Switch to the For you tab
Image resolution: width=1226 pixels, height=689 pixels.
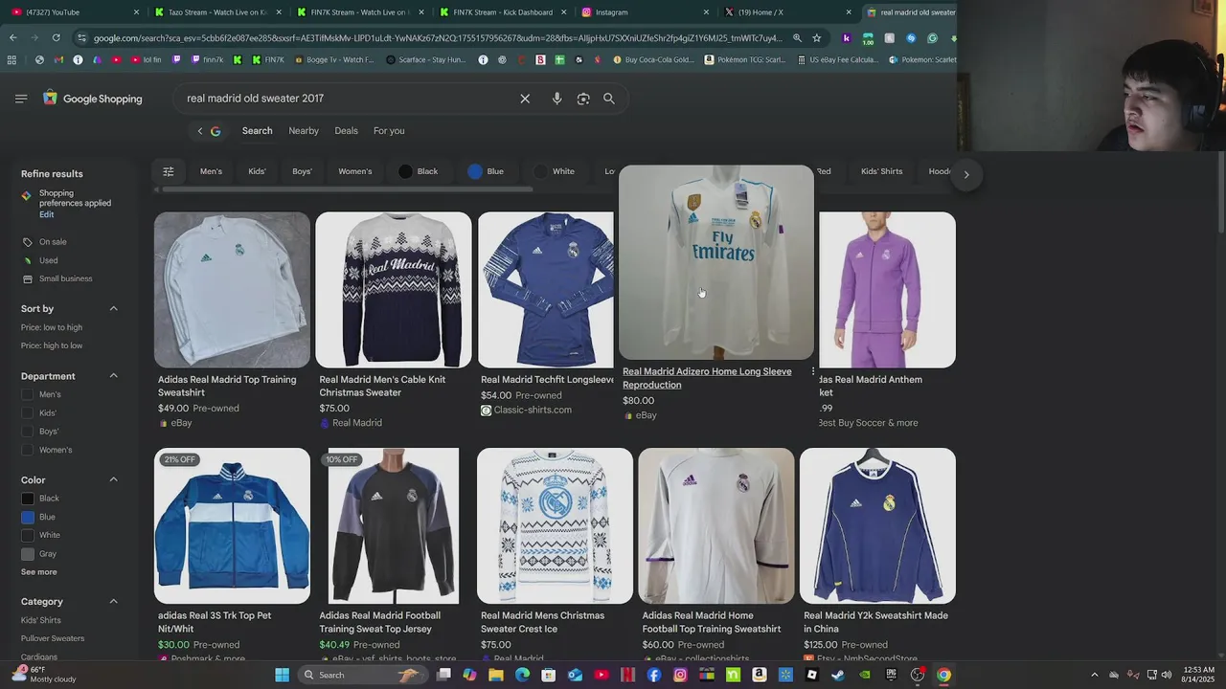pyautogui.click(x=389, y=131)
